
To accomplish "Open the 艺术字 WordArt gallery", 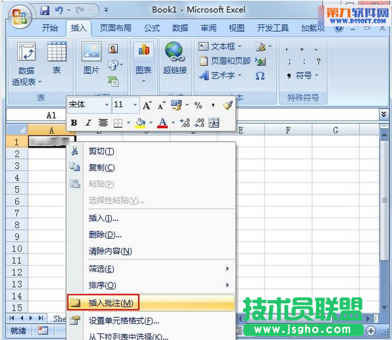I will 221,75.
